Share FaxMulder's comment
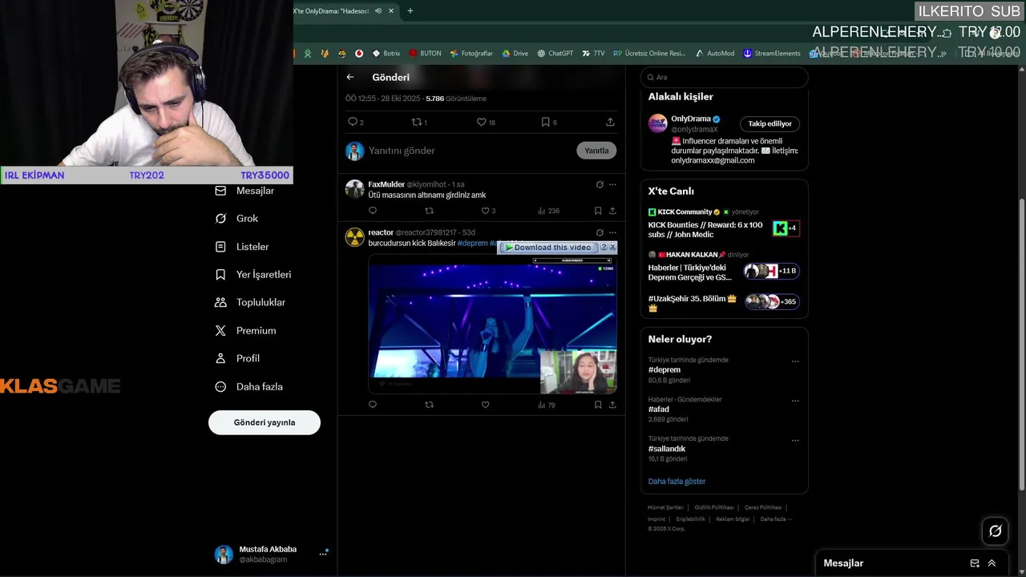 pos(612,211)
